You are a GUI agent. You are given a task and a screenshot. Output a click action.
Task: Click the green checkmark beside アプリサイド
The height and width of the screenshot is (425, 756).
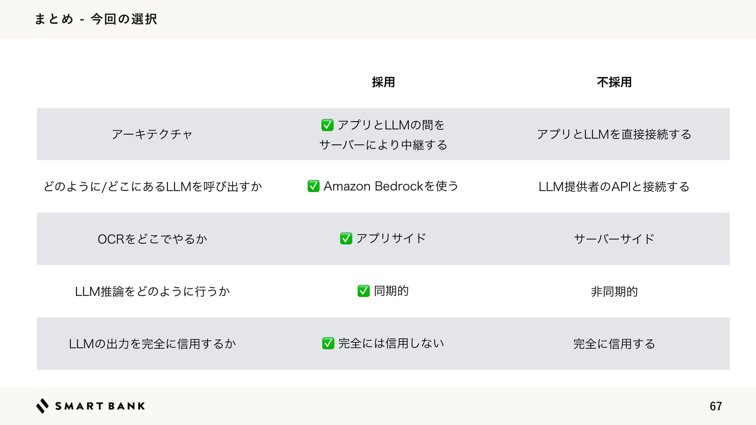(x=346, y=238)
